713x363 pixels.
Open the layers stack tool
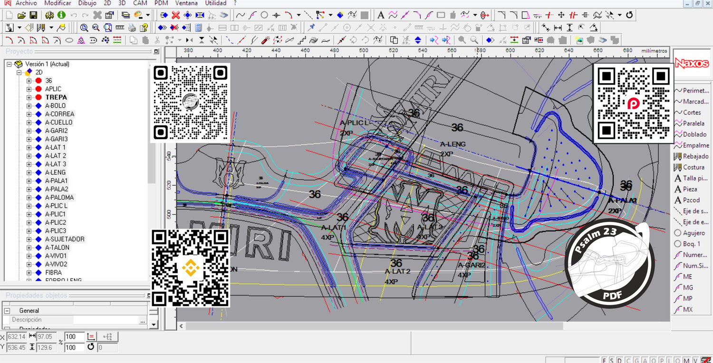(125, 15)
